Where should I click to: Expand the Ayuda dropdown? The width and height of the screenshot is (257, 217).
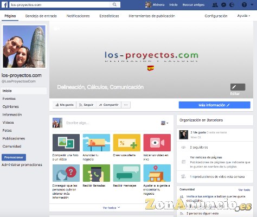coord(243,16)
